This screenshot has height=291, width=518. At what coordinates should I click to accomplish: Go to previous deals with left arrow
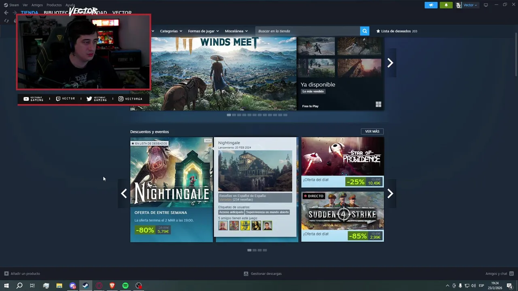124,194
